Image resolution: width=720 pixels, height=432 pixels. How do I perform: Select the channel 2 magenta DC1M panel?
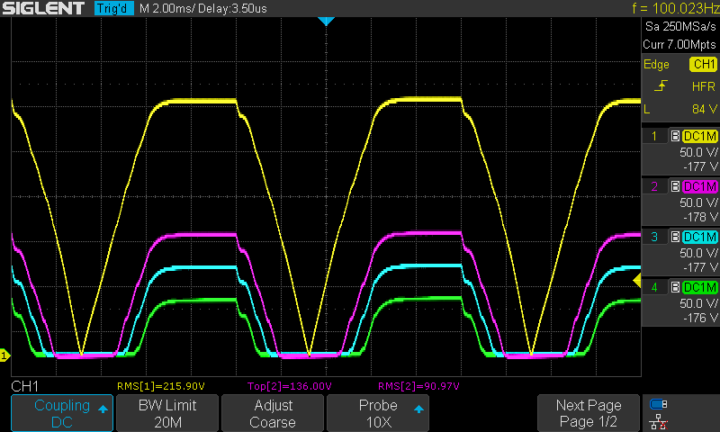(680, 202)
